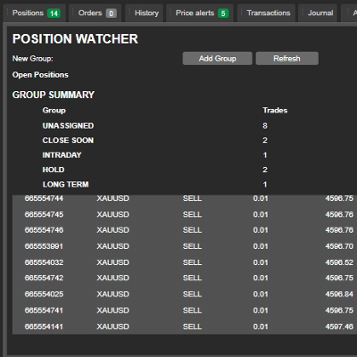Click SELL in the row ending 746

coord(192,230)
